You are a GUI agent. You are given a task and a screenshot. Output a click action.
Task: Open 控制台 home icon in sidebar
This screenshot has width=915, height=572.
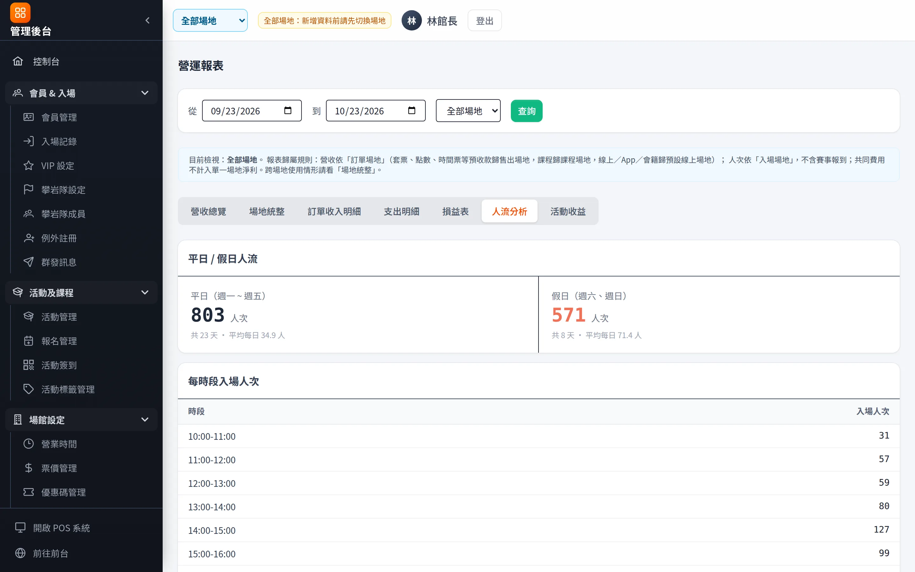(18, 61)
